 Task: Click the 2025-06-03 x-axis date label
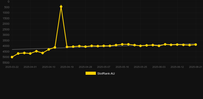click(x=159, y=67)
